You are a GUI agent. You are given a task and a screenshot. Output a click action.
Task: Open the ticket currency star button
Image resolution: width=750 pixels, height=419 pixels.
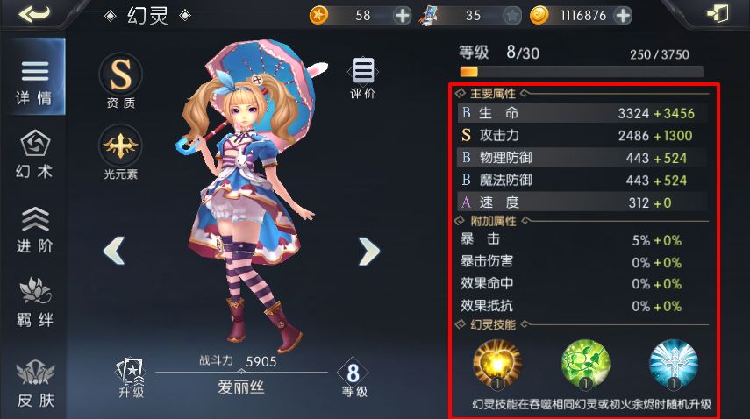pyautogui.click(x=512, y=16)
